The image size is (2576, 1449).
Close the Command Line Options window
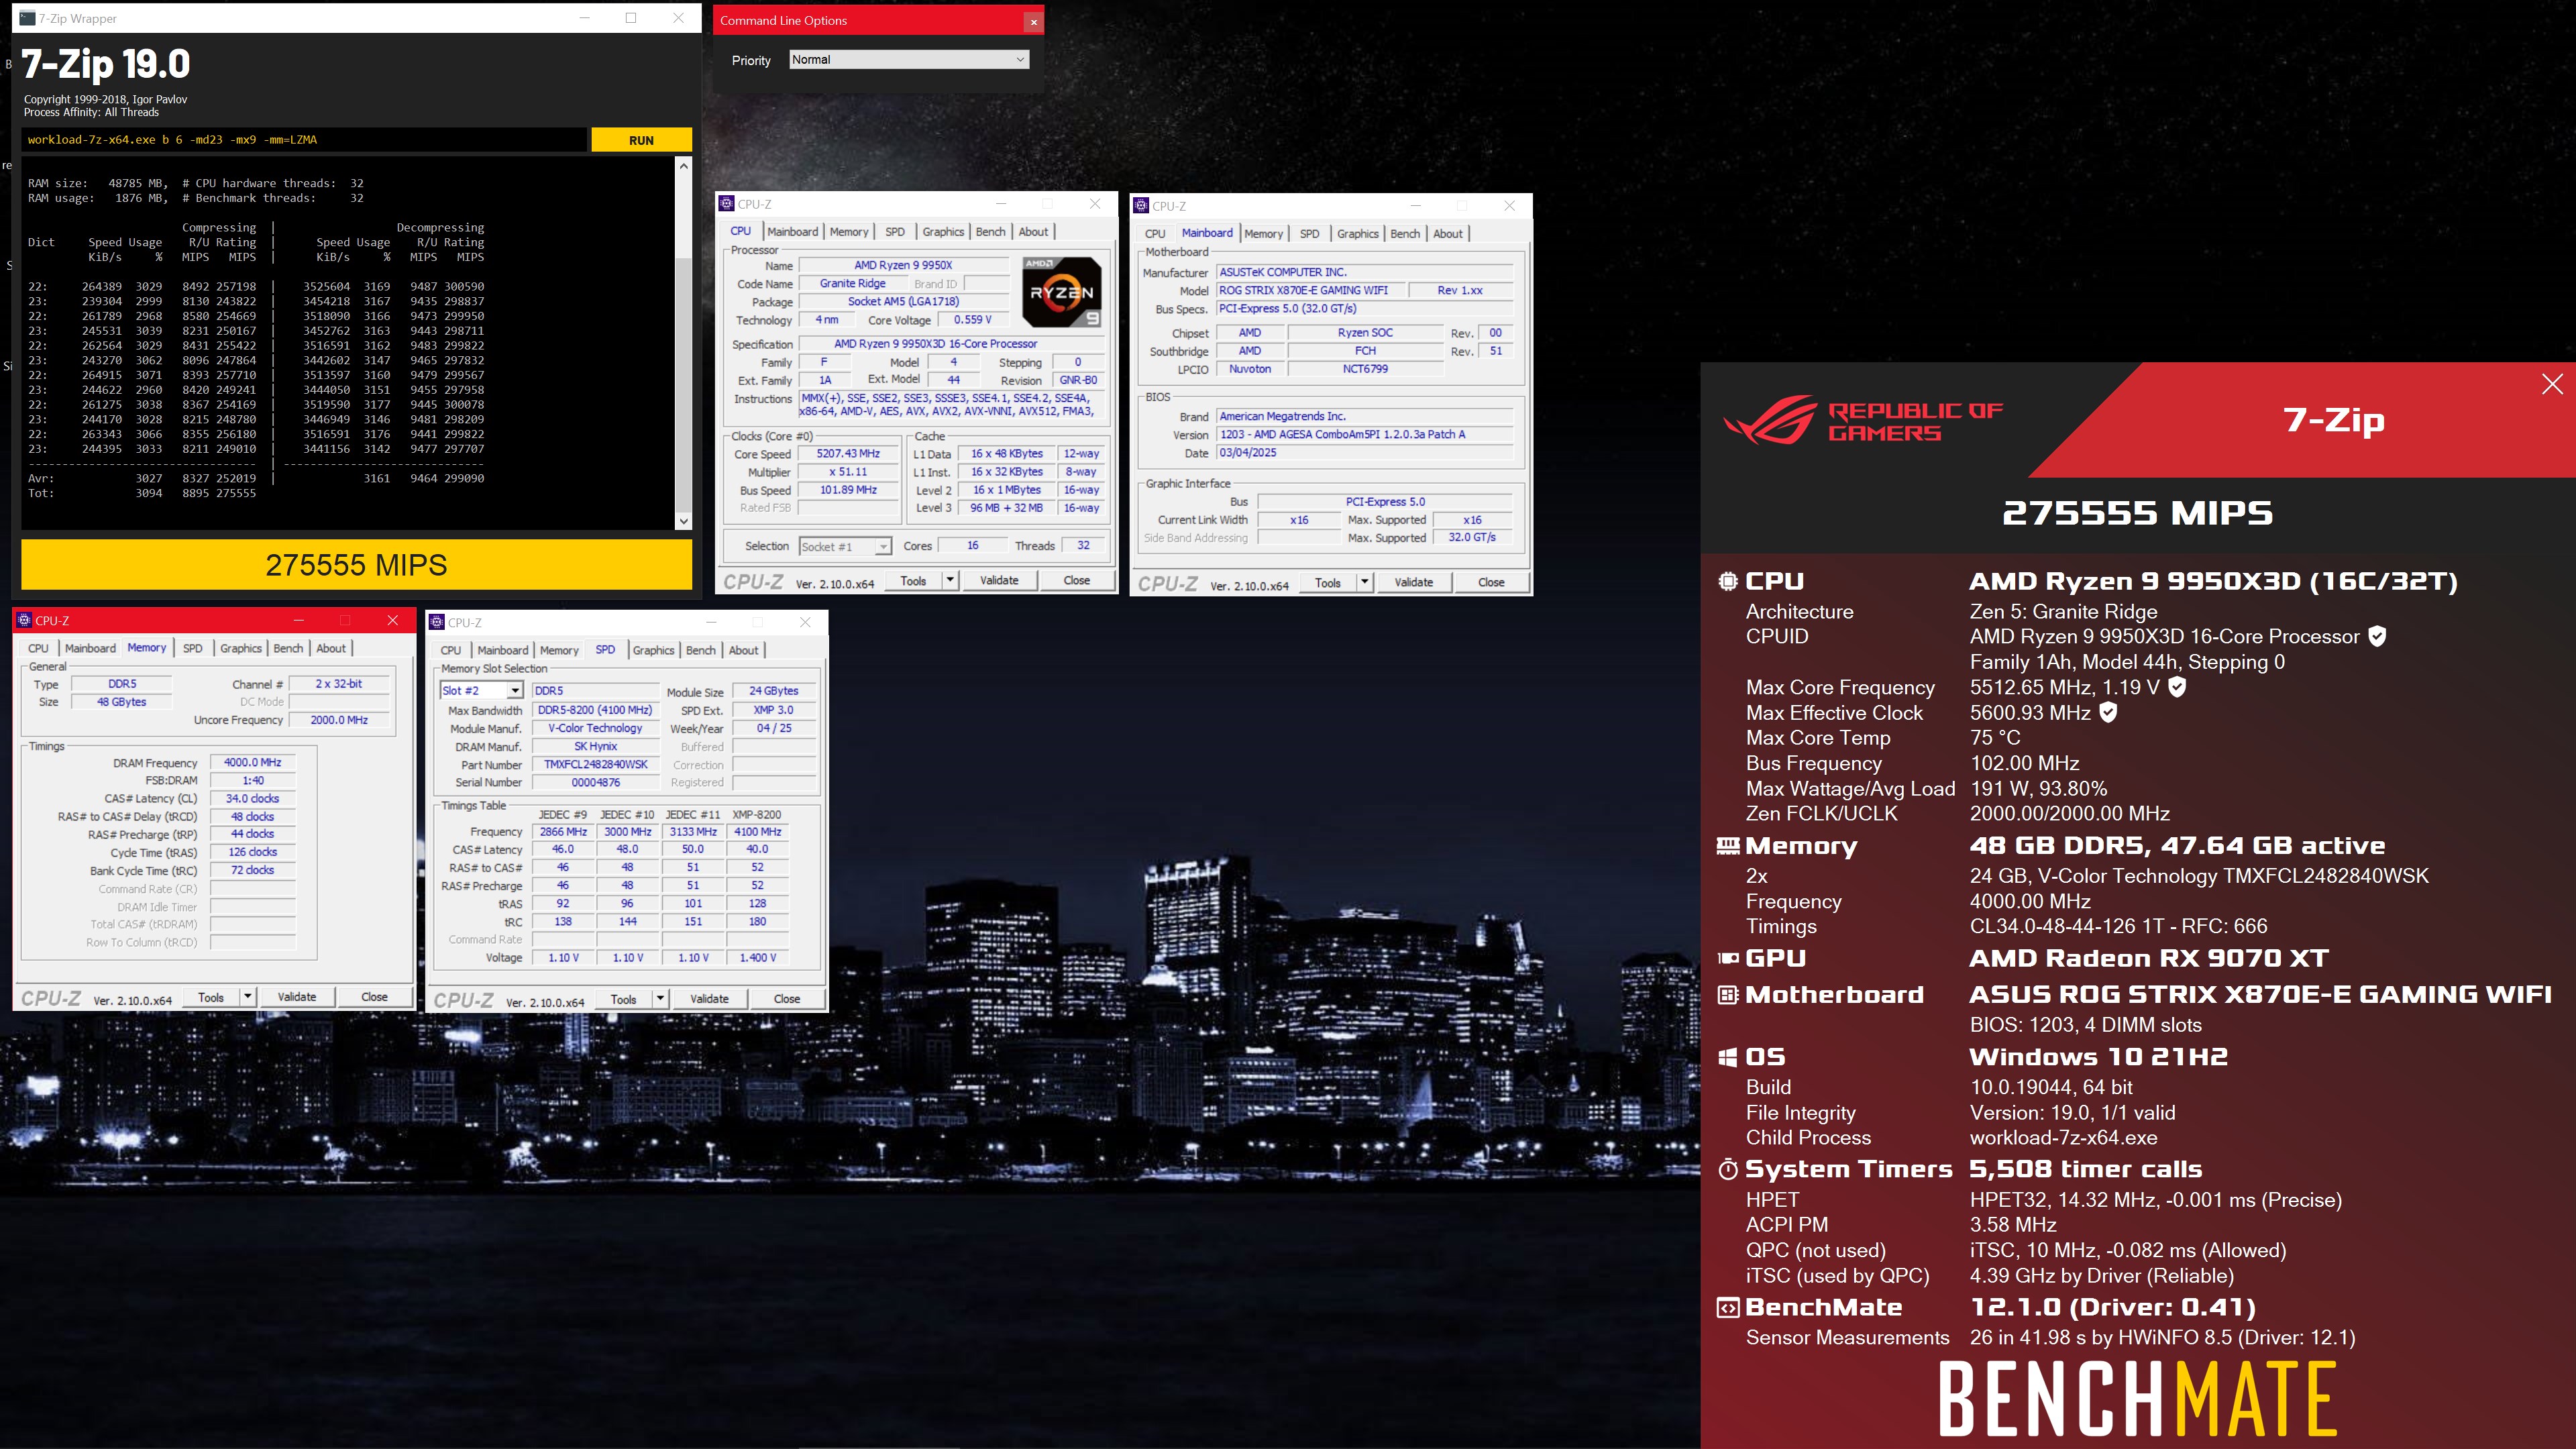(1033, 21)
